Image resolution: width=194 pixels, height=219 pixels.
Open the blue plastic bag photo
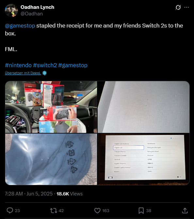coord(51,159)
